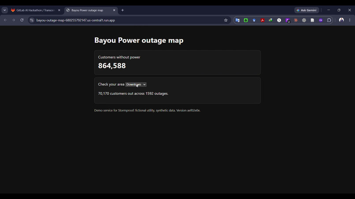Image resolution: width=355 pixels, height=199 pixels.
Task: Close the Bayou Power outage map tab
Action: pyautogui.click(x=114, y=10)
